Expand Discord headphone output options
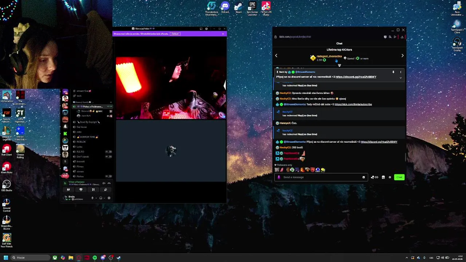Viewport: 466px width, 262px height. [x=104, y=198]
